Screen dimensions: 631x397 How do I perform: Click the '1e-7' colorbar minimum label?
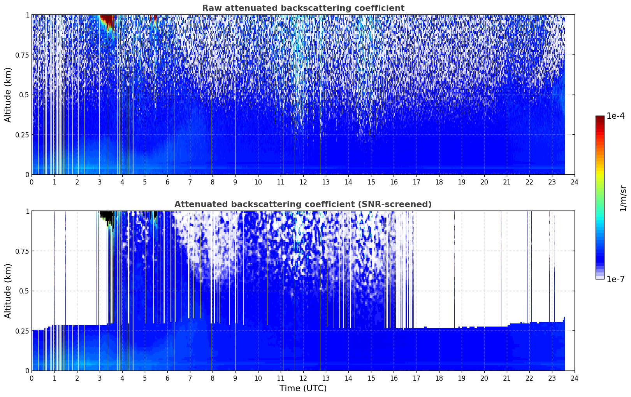click(x=615, y=279)
